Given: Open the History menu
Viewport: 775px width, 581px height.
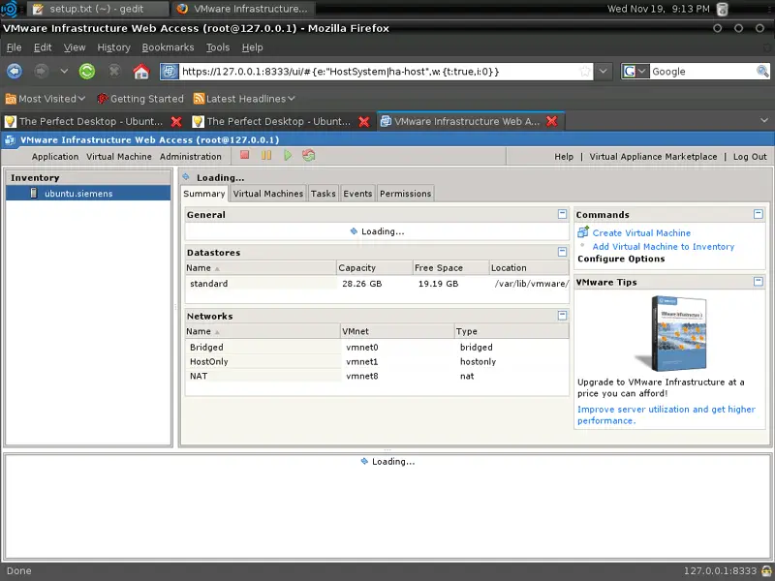Looking at the screenshot, I should pos(113,47).
